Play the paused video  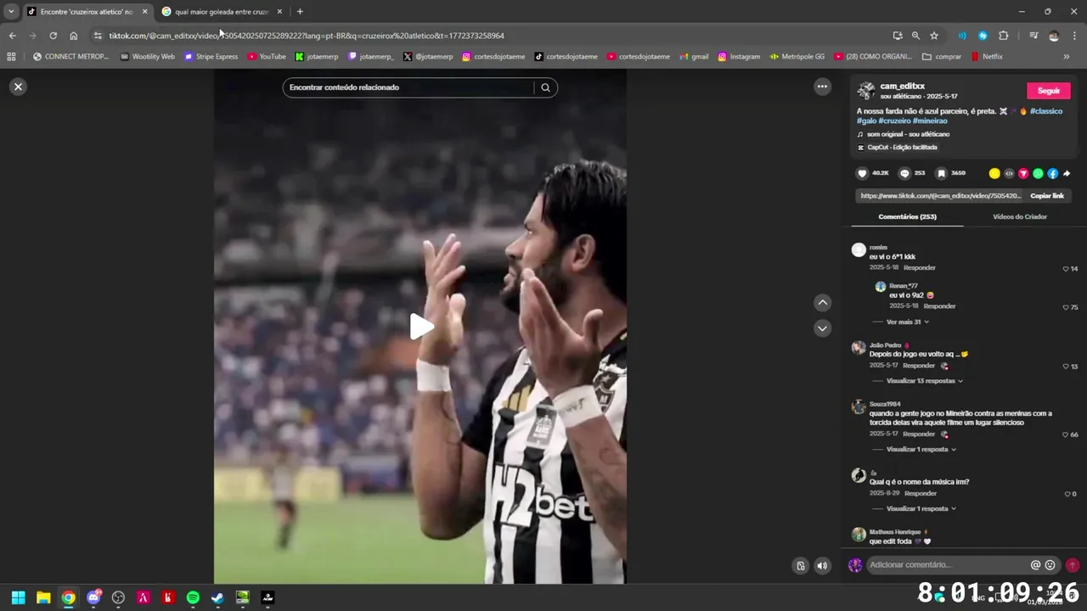(420, 327)
